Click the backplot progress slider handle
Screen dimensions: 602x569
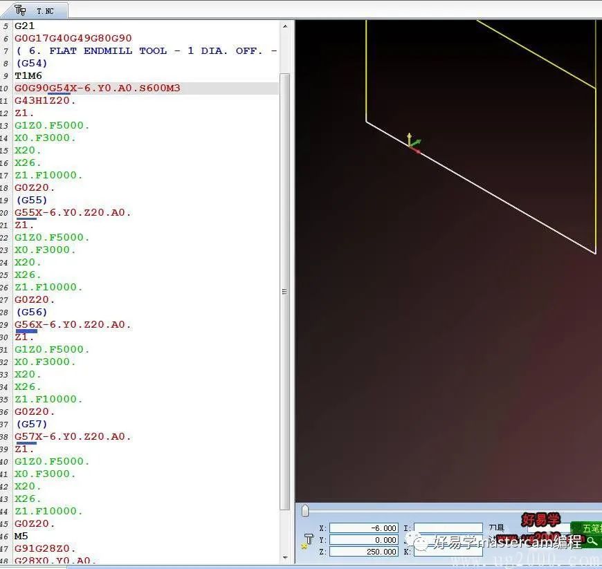click(305, 511)
